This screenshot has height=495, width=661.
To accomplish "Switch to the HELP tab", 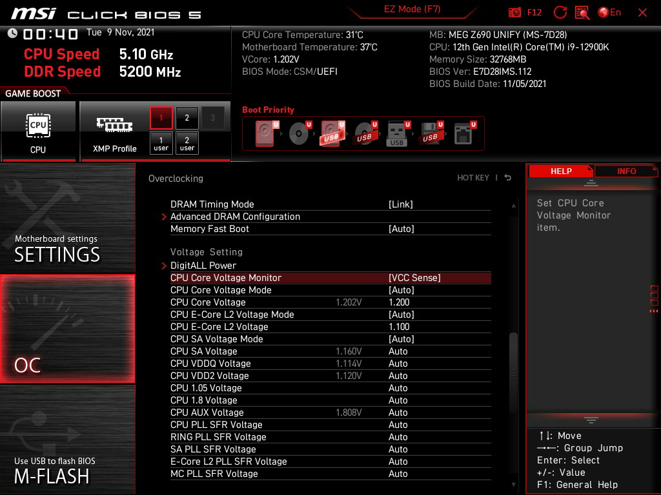I will pos(561,171).
